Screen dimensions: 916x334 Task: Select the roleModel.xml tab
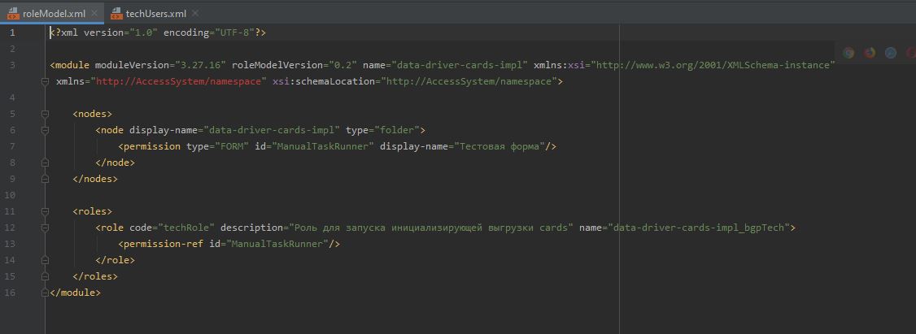54,14
